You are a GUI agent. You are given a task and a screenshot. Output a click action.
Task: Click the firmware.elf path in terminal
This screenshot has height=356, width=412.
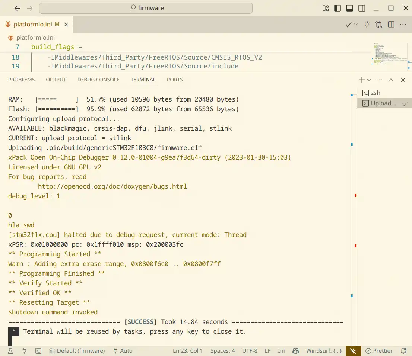[x=124, y=148]
